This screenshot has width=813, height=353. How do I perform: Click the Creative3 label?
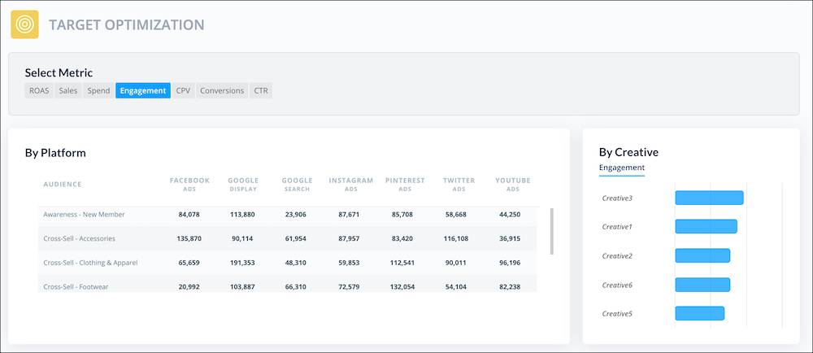click(x=617, y=198)
